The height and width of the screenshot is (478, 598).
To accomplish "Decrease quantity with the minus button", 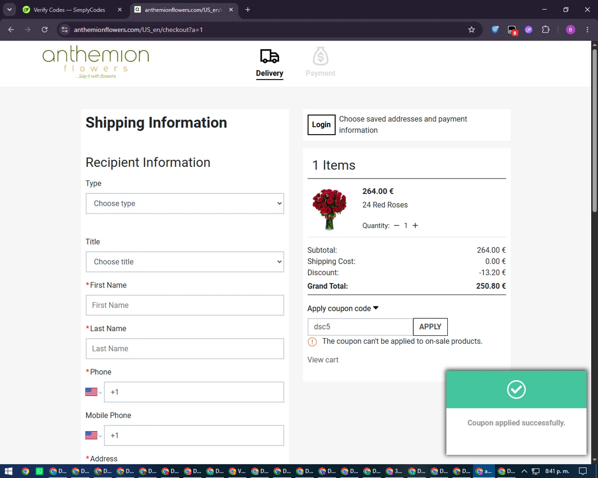I will click(x=396, y=225).
